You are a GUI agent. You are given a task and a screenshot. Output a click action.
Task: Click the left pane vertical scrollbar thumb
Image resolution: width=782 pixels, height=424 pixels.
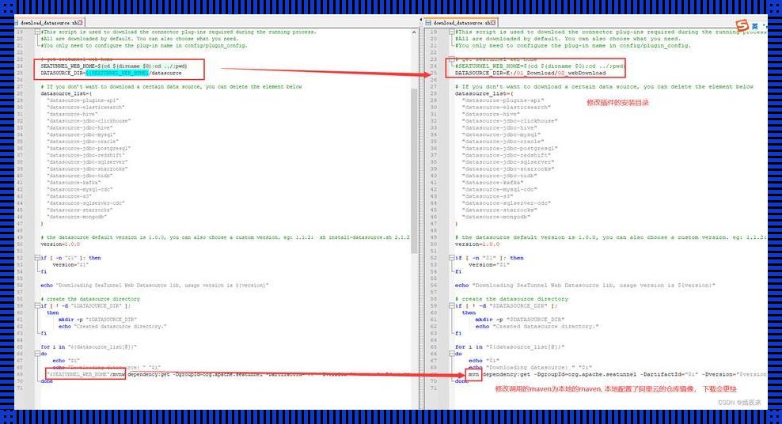(414, 169)
